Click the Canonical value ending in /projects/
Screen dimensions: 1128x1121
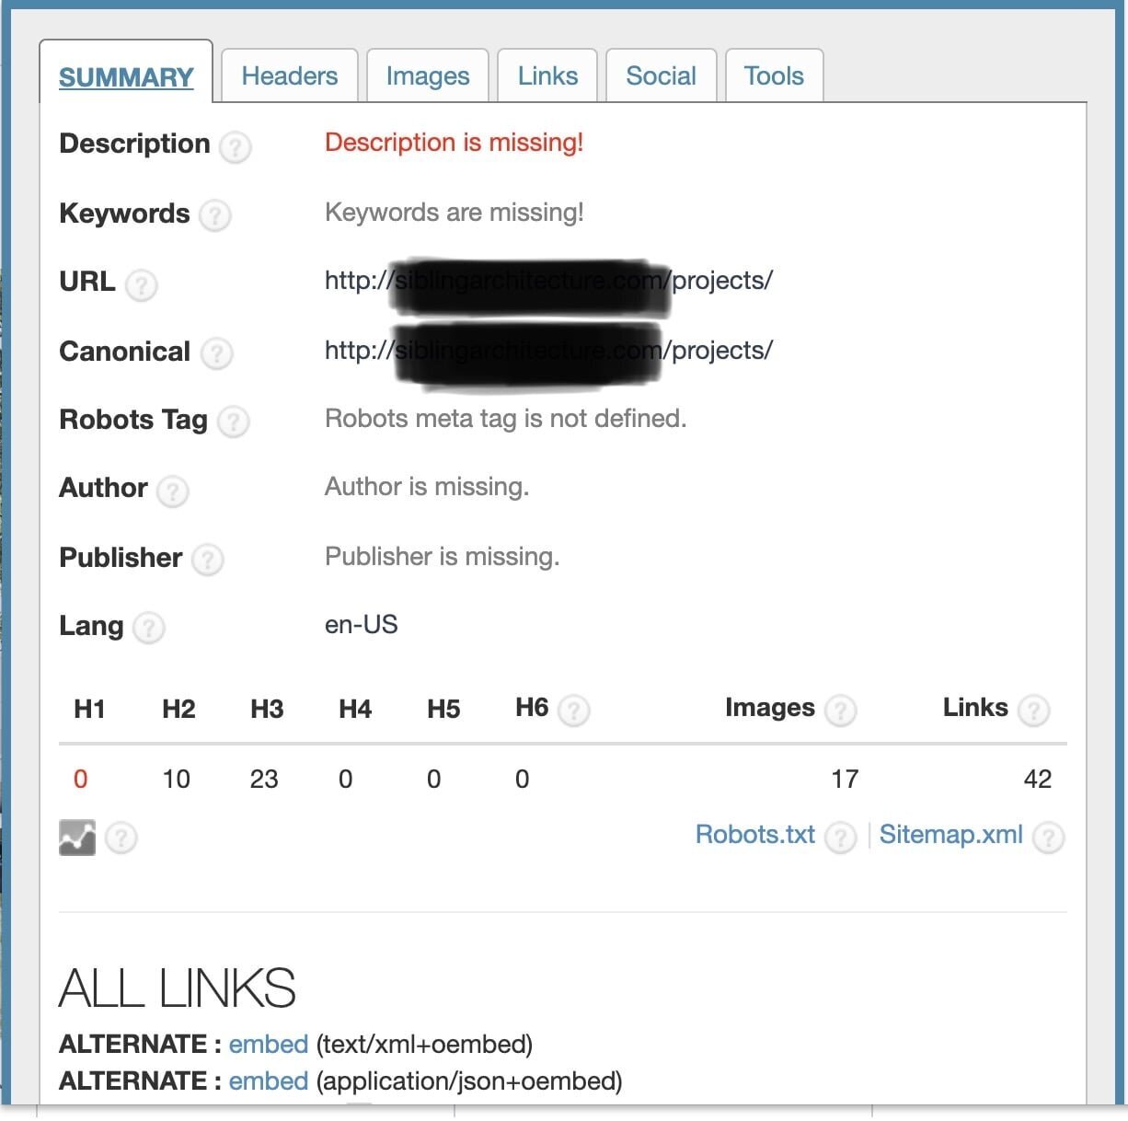(x=548, y=351)
